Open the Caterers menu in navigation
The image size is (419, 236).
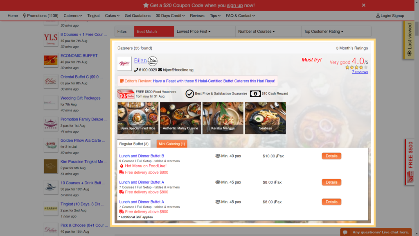click(72, 16)
